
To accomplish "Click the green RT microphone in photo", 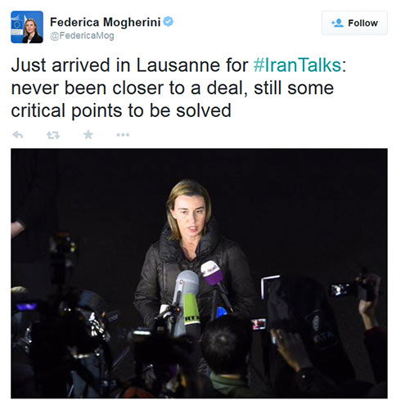I will click(x=191, y=310).
